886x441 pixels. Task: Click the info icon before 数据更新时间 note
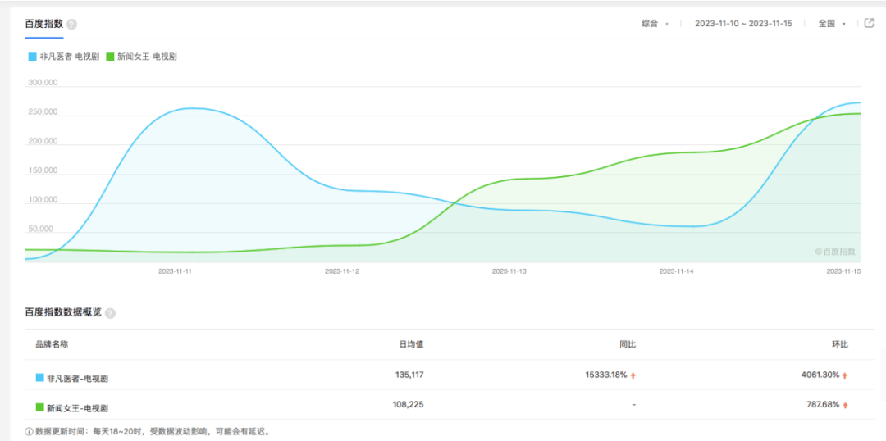coord(29,431)
